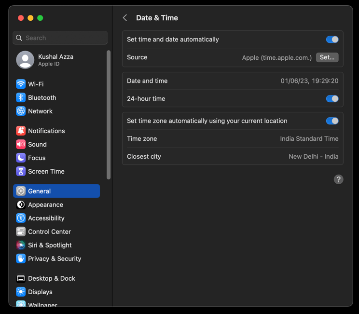Click the help question mark button

[338, 179]
